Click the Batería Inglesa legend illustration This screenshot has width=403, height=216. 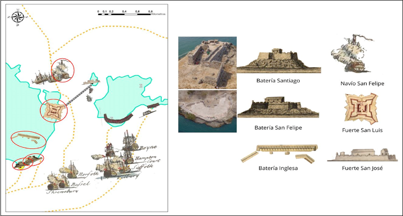pos(278,152)
